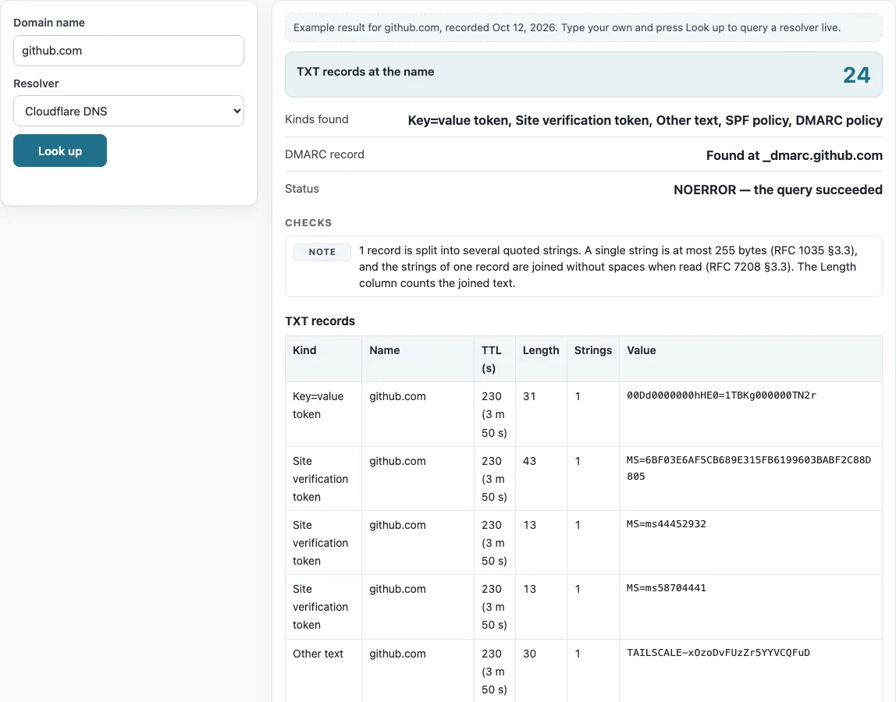The height and width of the screenshot is (702, 896).
Task: Click the value starting "MS=6BF03E6AF5CB689E"
Action: pos(748,468)
